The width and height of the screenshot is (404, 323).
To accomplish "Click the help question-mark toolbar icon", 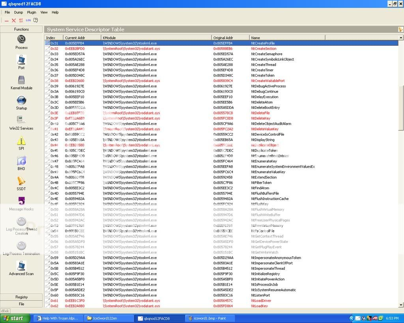I will (x=36, y=20).
